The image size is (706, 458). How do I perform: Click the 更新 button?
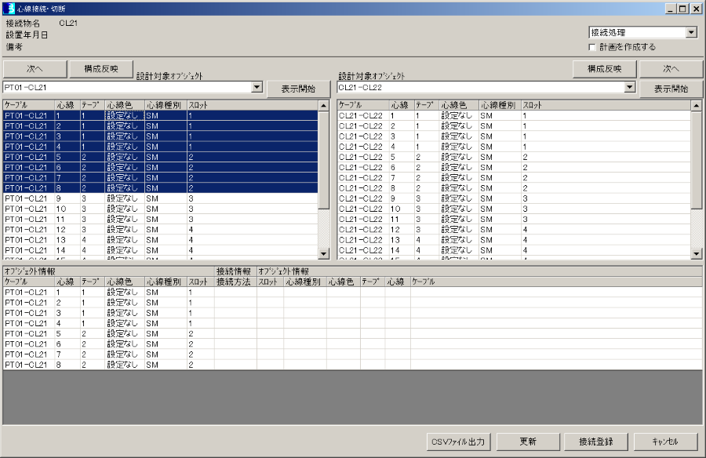[x=528, y=442]
